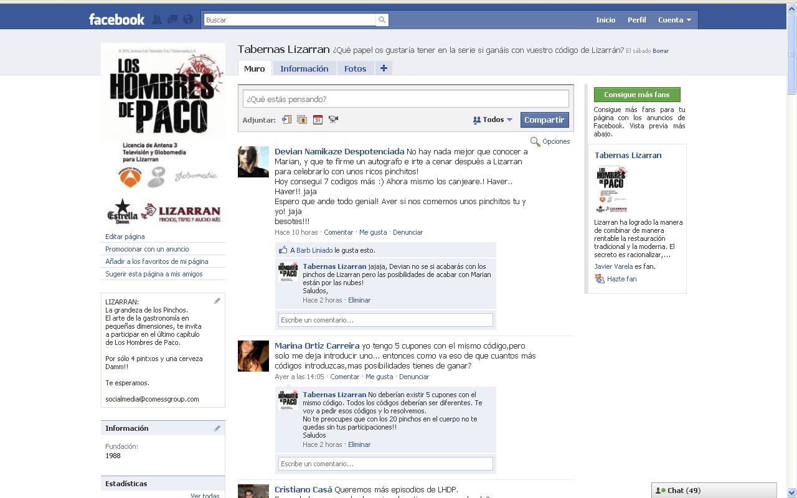Attach a video using the camera icon

[x=333, y=120]
